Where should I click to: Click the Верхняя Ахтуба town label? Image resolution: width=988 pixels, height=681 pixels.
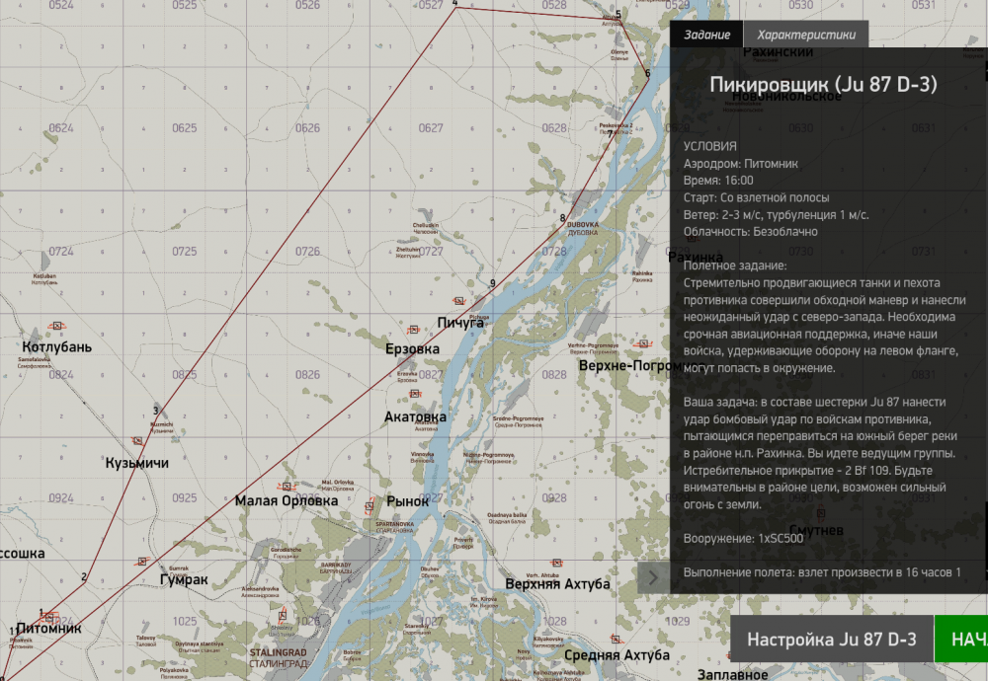point(557,584)
